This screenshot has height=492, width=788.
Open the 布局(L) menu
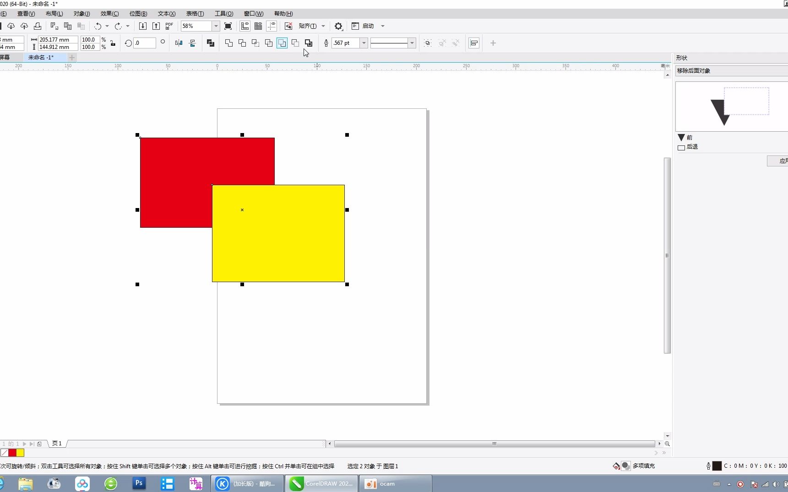[x=54, y=14]
